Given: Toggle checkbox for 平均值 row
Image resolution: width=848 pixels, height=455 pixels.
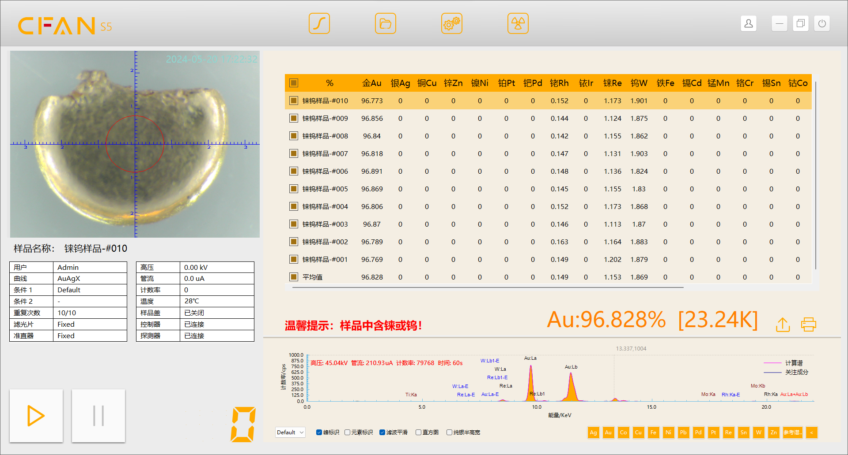Looking at the screenshot, I should [x=294, y=277].
